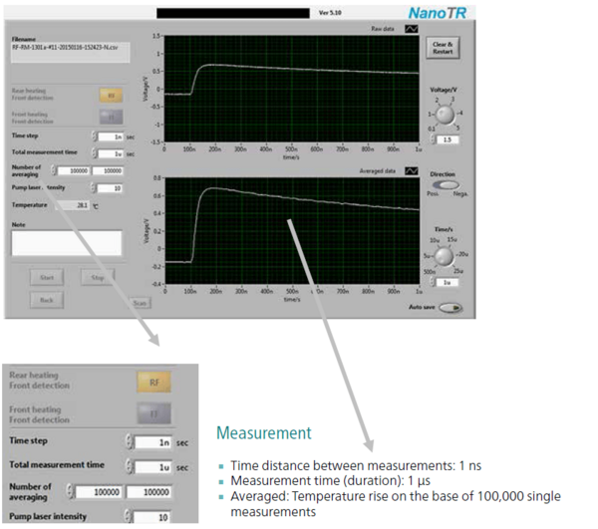Click the Scan button

coord(140,304)
